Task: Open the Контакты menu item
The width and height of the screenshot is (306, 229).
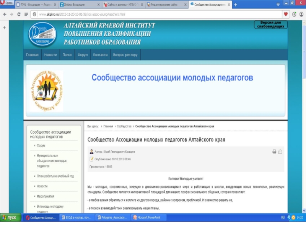Action: click(100, 55)
